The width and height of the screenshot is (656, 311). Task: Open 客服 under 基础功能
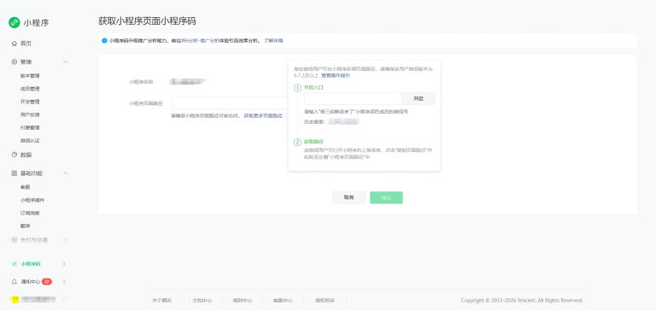(x=25, y=187)
